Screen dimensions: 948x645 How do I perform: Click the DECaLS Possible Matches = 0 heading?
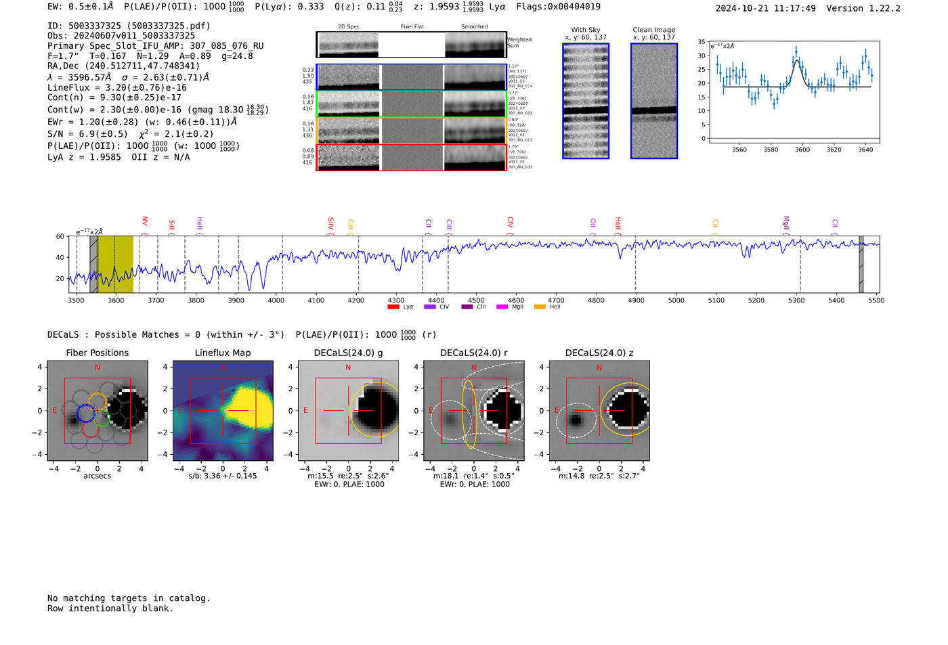[x=166, y=334]
